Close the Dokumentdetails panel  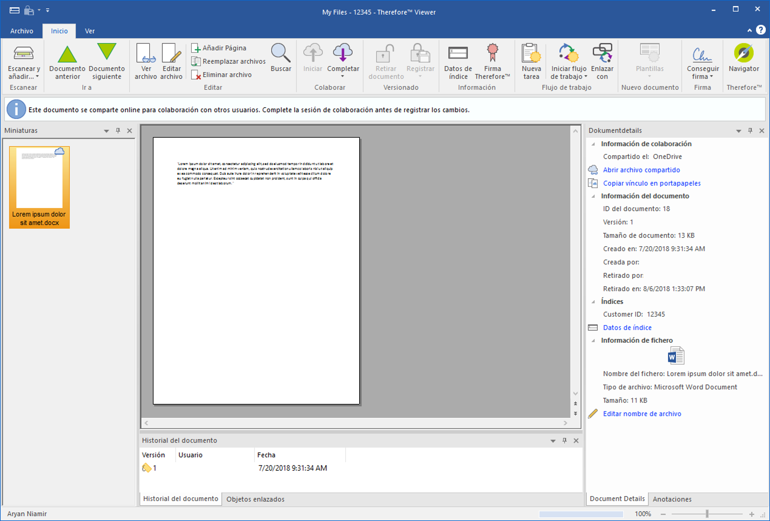pos(761,130)
